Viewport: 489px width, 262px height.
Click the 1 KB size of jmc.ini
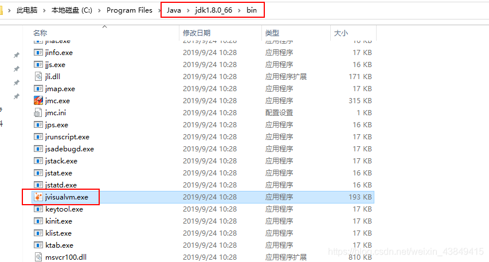coord(364,113)
